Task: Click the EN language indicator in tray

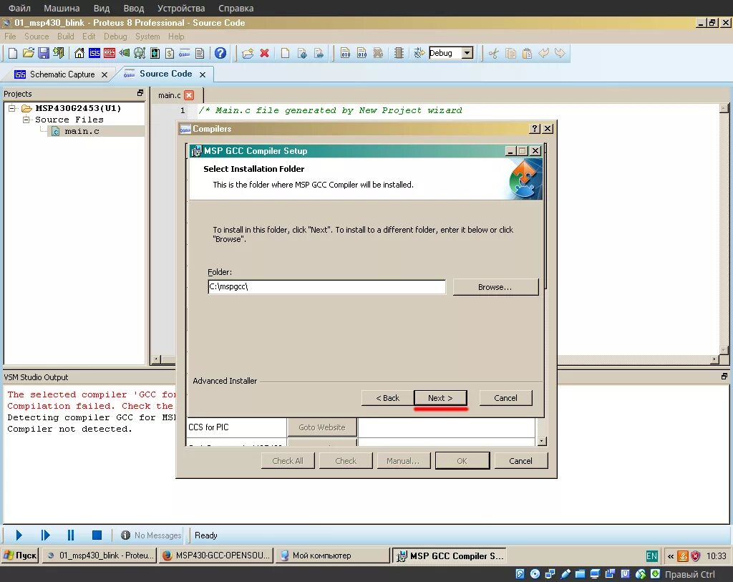Action: tap(651, 556)
